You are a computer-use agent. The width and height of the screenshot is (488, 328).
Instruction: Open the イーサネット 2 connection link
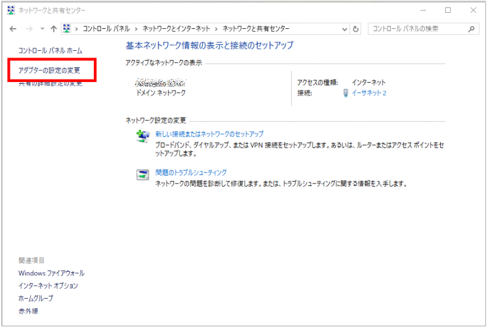coord(368,93)
